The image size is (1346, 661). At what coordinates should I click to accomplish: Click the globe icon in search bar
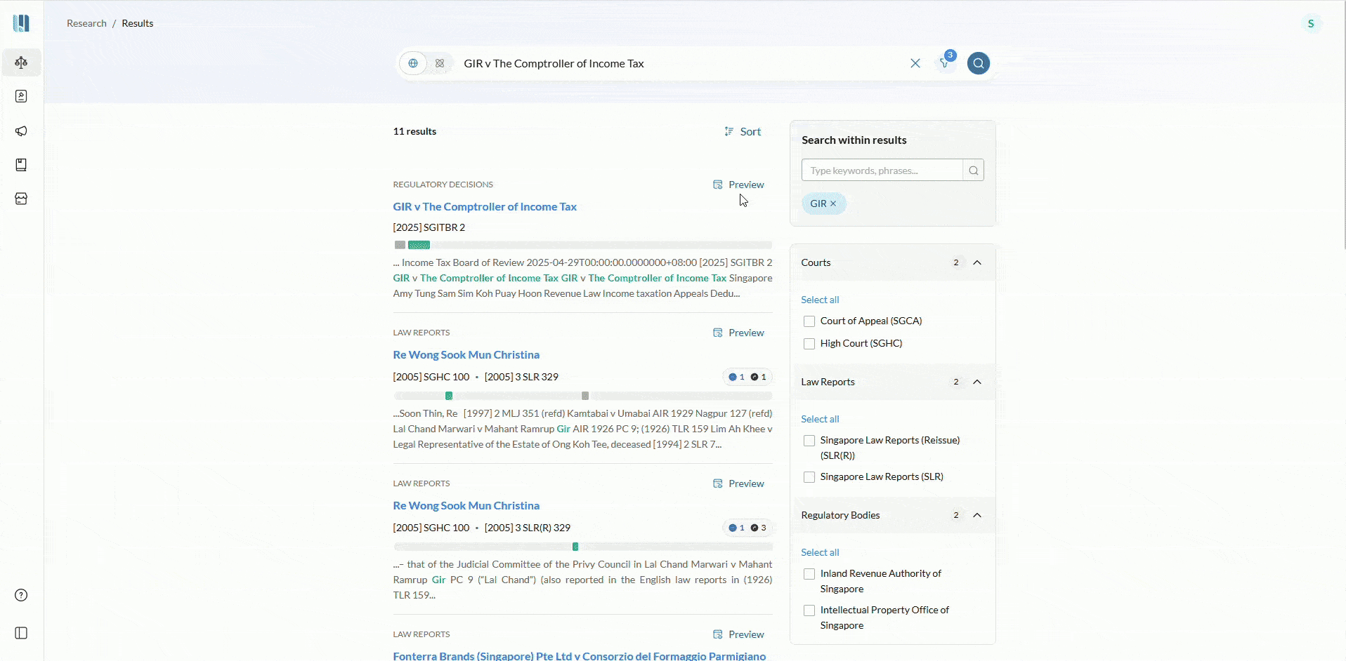[x=413, y=63]
